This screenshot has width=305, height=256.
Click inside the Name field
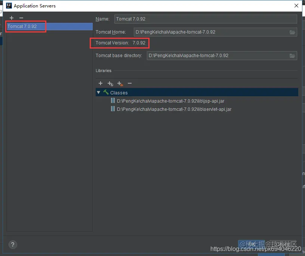(x=206, y=19)
